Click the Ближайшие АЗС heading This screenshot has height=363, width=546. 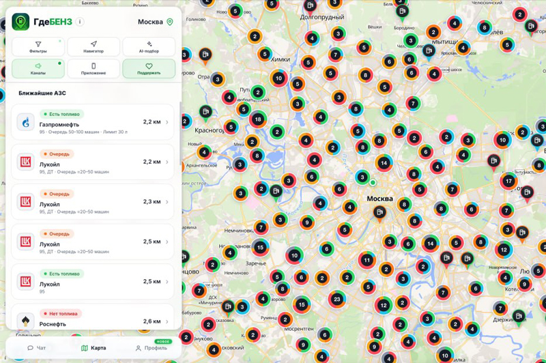42,93
